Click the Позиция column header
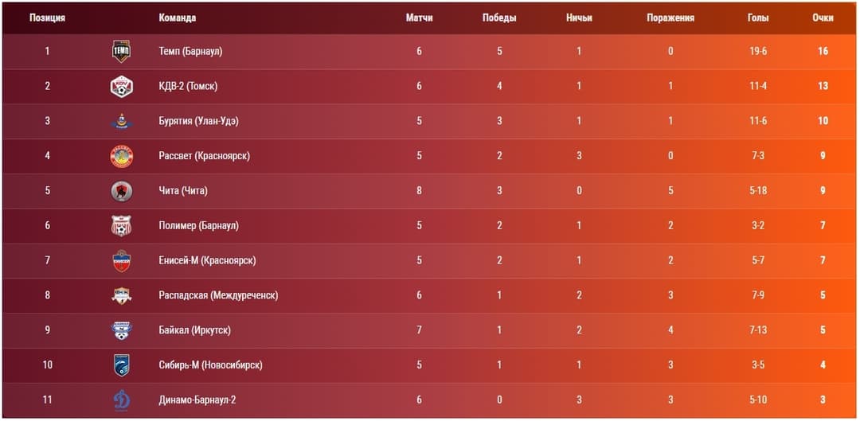 click(x=47, y=18)
